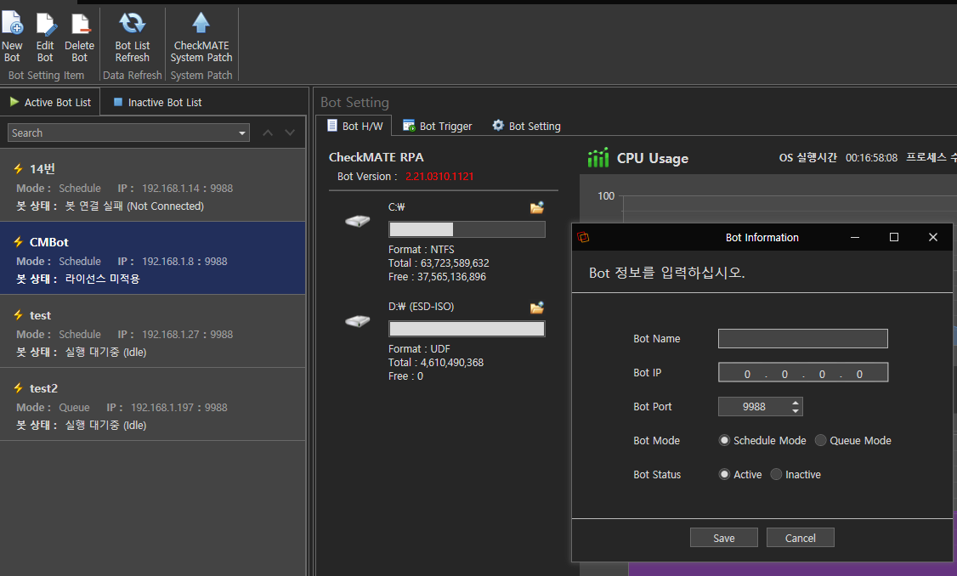The width and height of the screenshot is (957, 576).
Task: Click the Bot Port value 9988
Action: (755, 406)
